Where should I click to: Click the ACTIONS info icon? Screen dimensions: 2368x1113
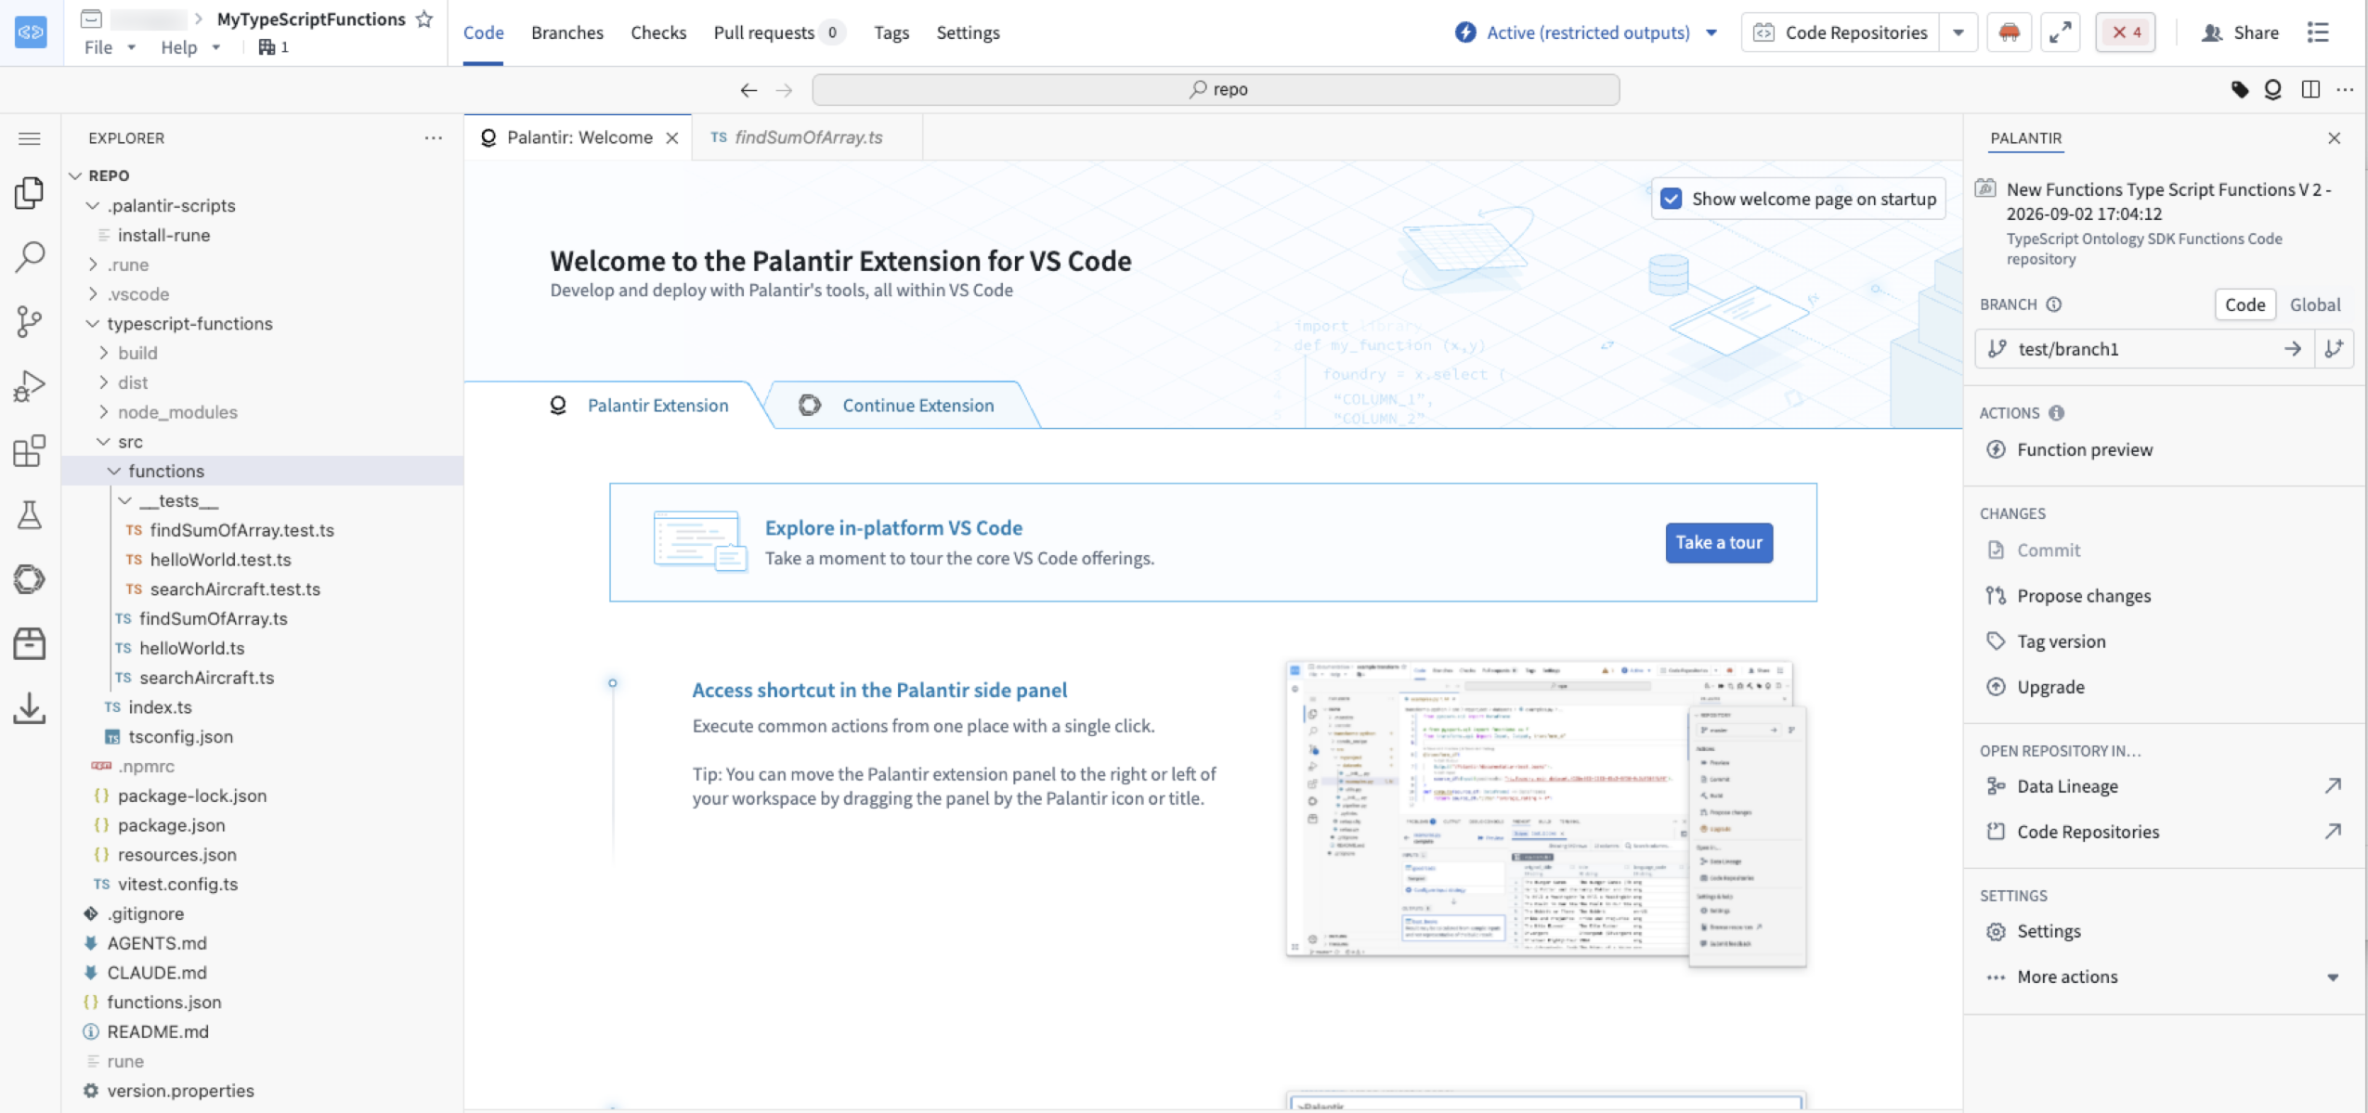pos(2056,413)
